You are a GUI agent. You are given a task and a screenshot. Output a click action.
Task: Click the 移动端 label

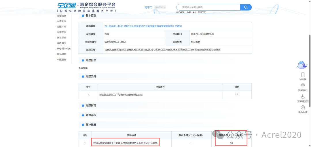click(303, 79)
